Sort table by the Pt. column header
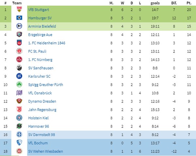The height and width of the screenshot is (156, 196). pyautogui.click(x=188, y=3)
